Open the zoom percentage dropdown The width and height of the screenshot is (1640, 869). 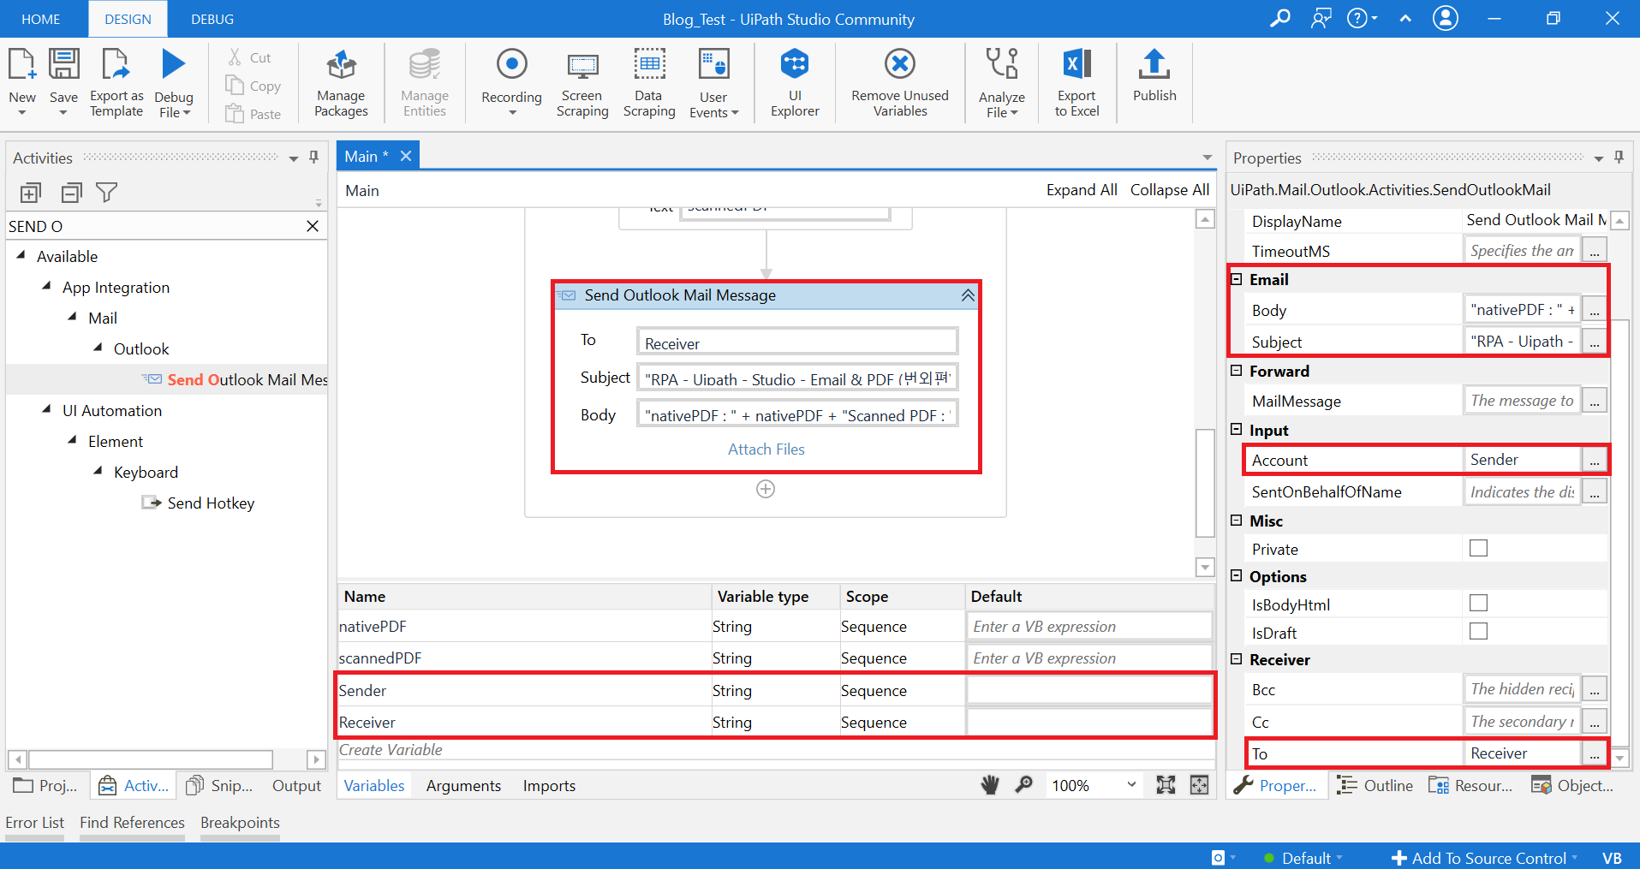(1131, 785)
